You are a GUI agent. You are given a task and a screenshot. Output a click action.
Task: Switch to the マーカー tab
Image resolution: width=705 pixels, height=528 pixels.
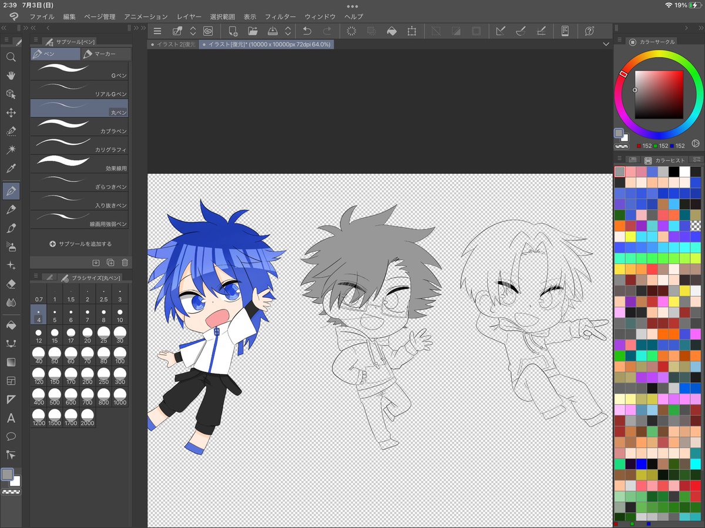tap(106, 54)
